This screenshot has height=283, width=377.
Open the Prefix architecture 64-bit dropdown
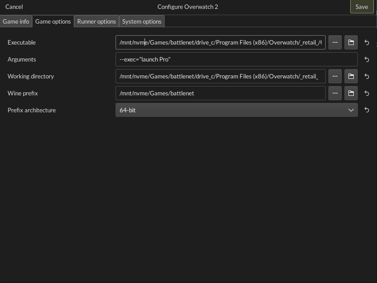coord(236,110)
